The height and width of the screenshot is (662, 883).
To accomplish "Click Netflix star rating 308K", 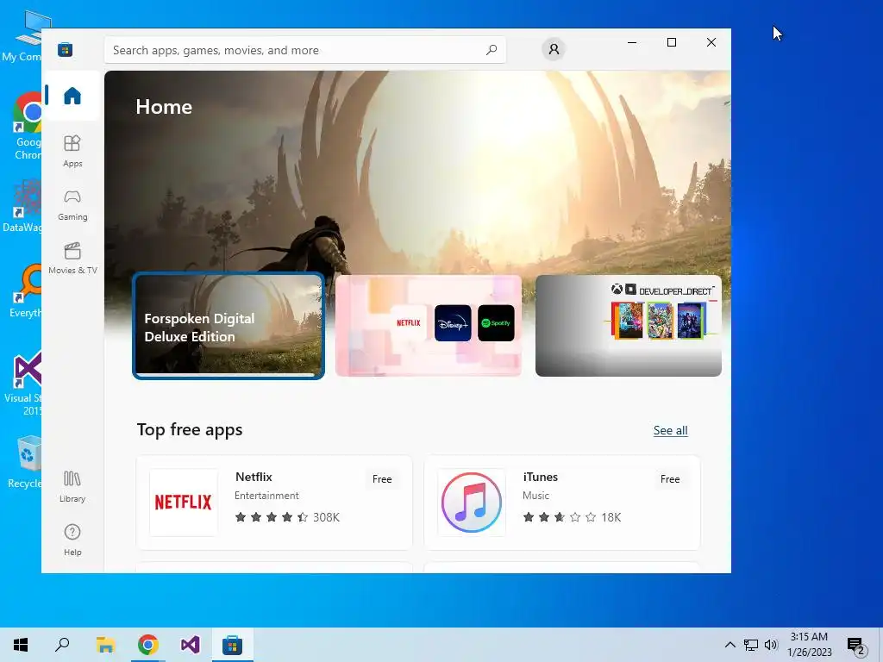I will [287, 517].
